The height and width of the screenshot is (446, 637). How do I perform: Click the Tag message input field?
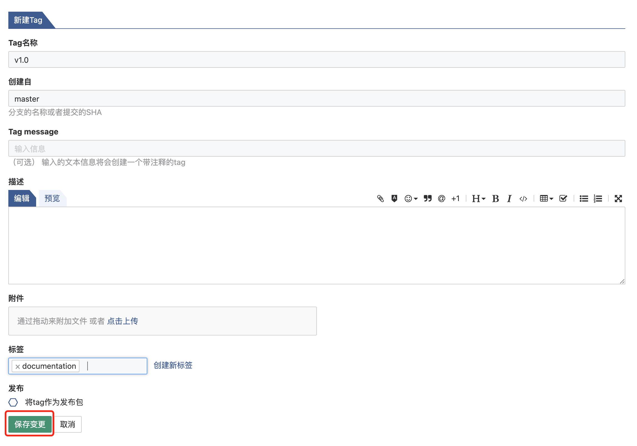(x=317, y=148)
